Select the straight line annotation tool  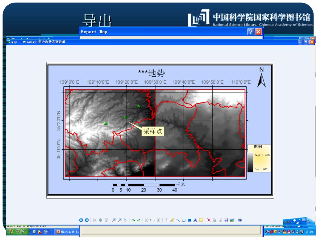tap(178, 220)
